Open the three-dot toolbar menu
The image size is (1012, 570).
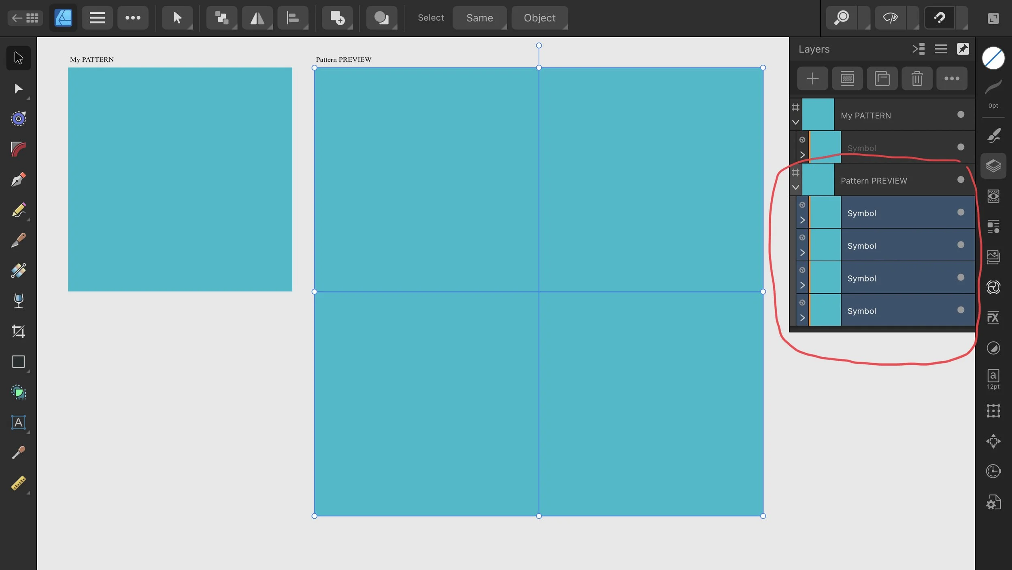point(133,18)
